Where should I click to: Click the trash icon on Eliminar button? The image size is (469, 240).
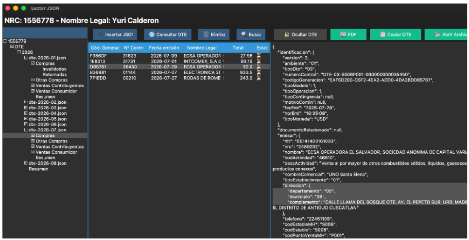coord(206,34)
